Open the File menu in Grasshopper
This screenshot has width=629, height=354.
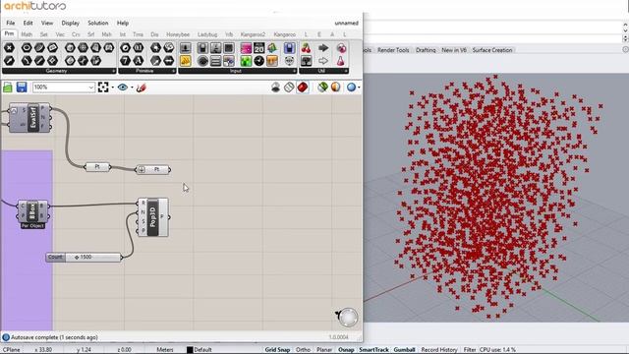click(x=11, y=23)
